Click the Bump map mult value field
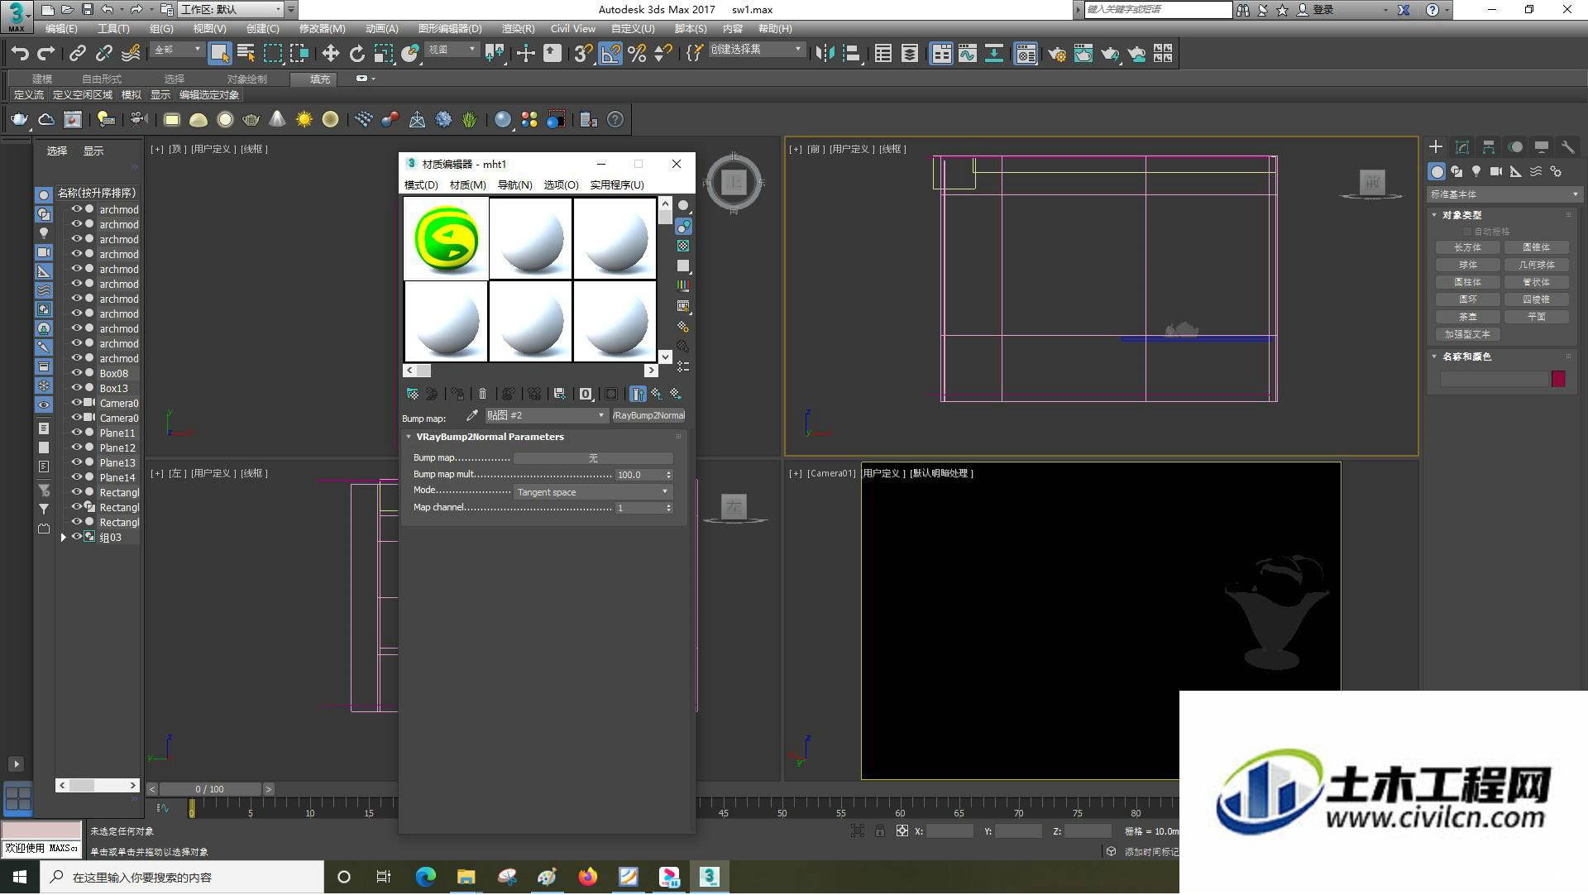Image resolution: width=1588 pixels, height=895 pixels. [639, 475]
